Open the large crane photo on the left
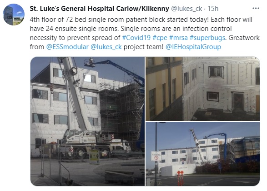 coord(87,121)
